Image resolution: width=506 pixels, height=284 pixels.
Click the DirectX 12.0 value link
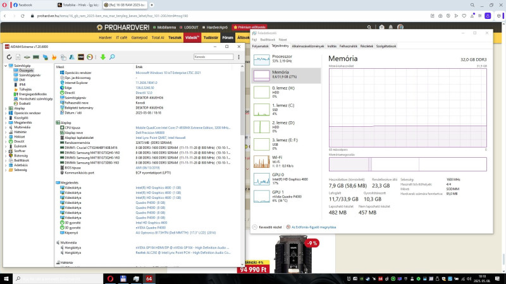(x=144, y=93)
